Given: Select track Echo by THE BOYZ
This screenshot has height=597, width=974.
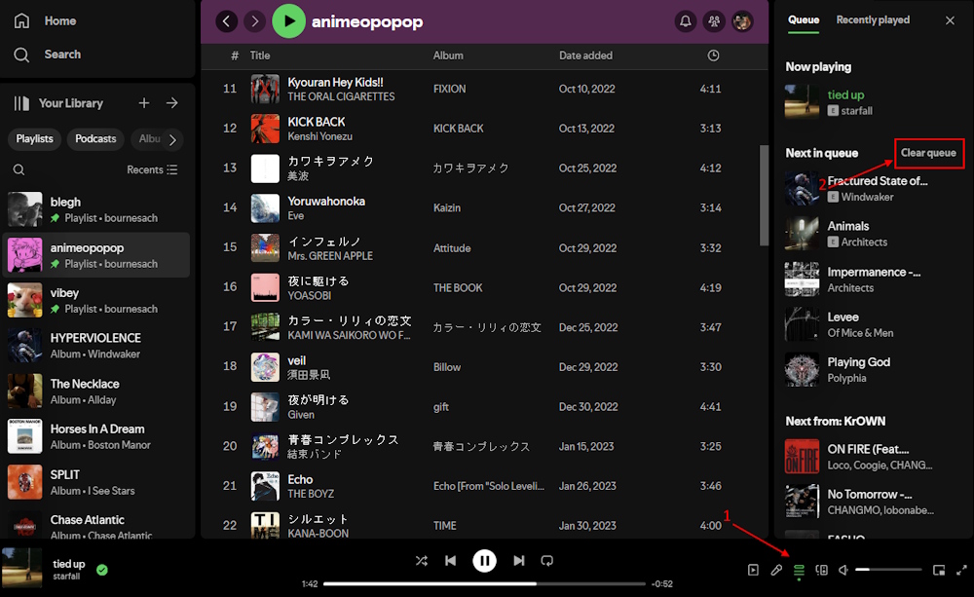Looking at the screenshot, I should (x=300, y=479).
